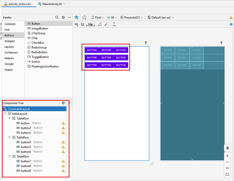Select top-left BUTTON in design preview
Image resolution: width=234 pixels, height=181 pixels.
92,50
